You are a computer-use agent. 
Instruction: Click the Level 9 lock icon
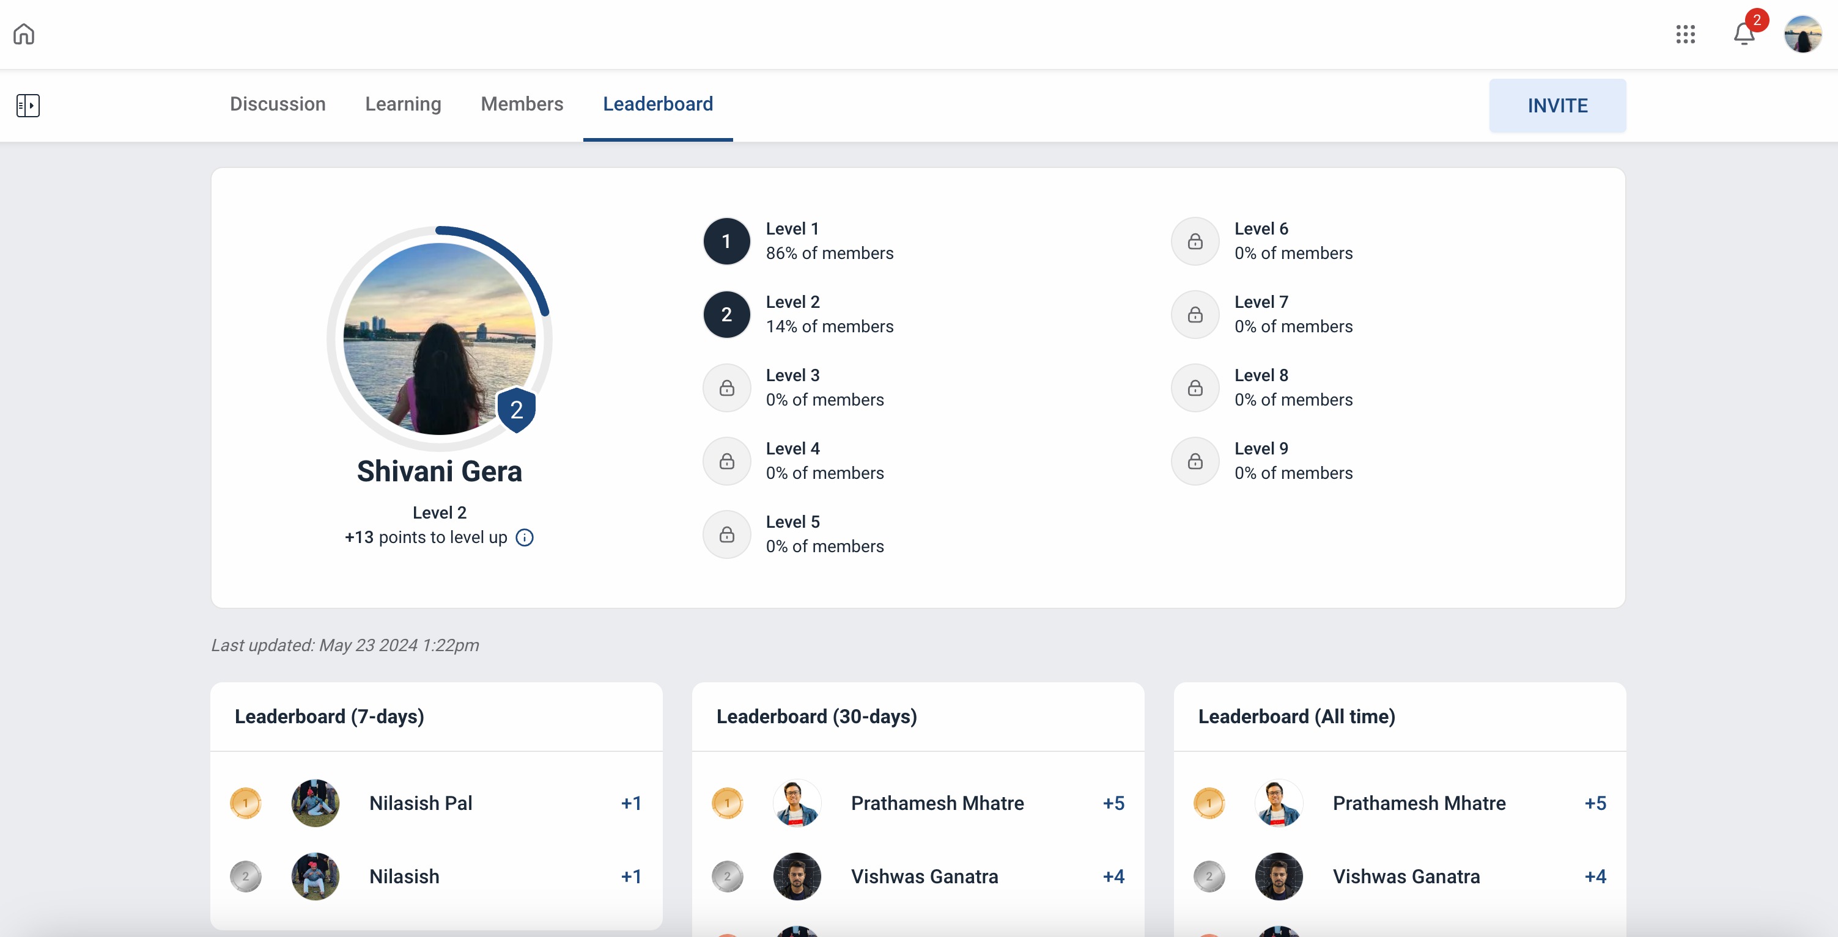(x=1195, y=461)
